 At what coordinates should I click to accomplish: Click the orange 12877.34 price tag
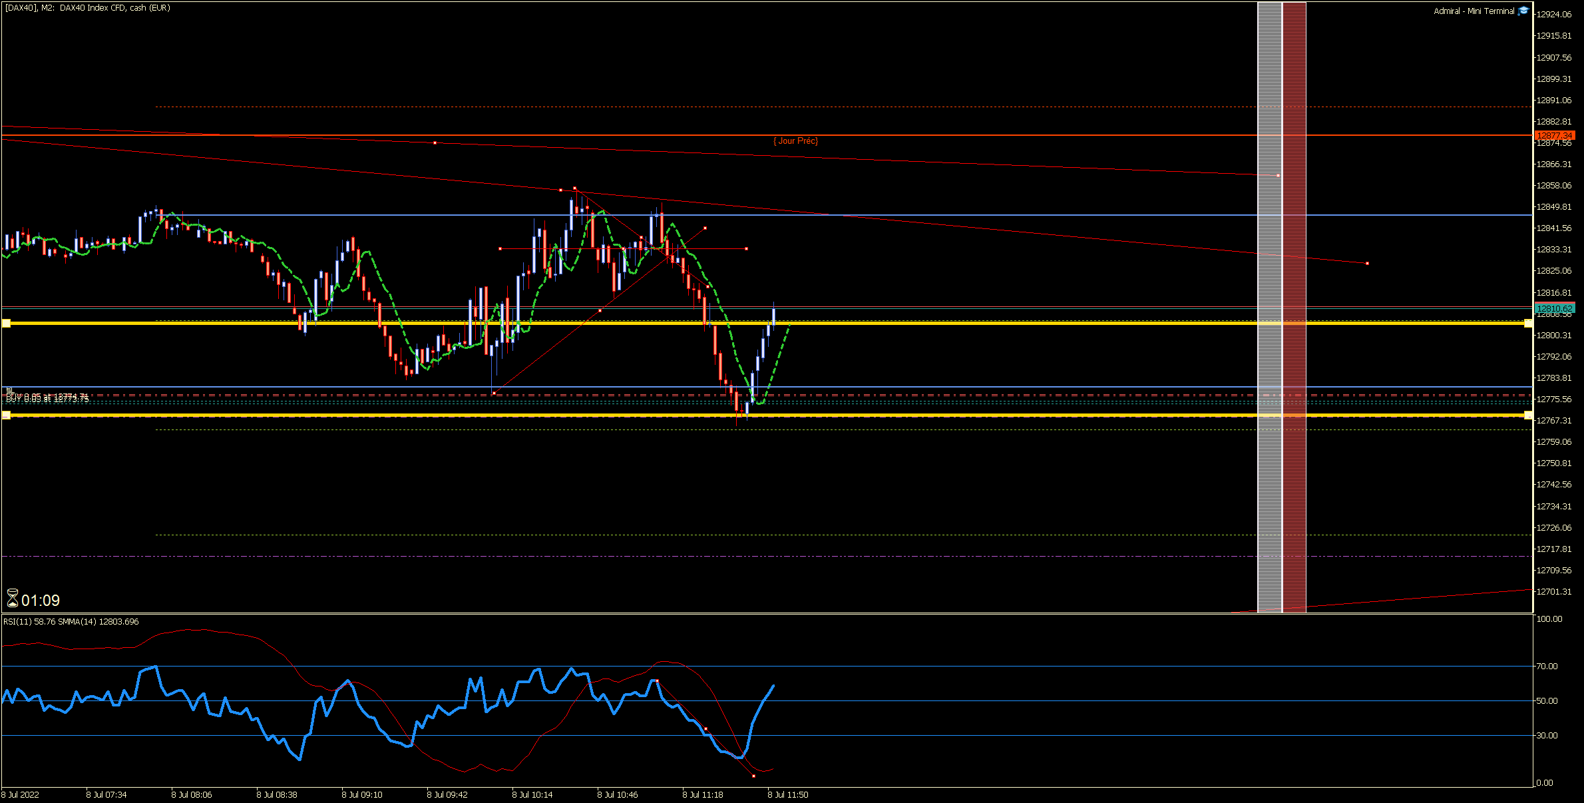click(1554, 135)
